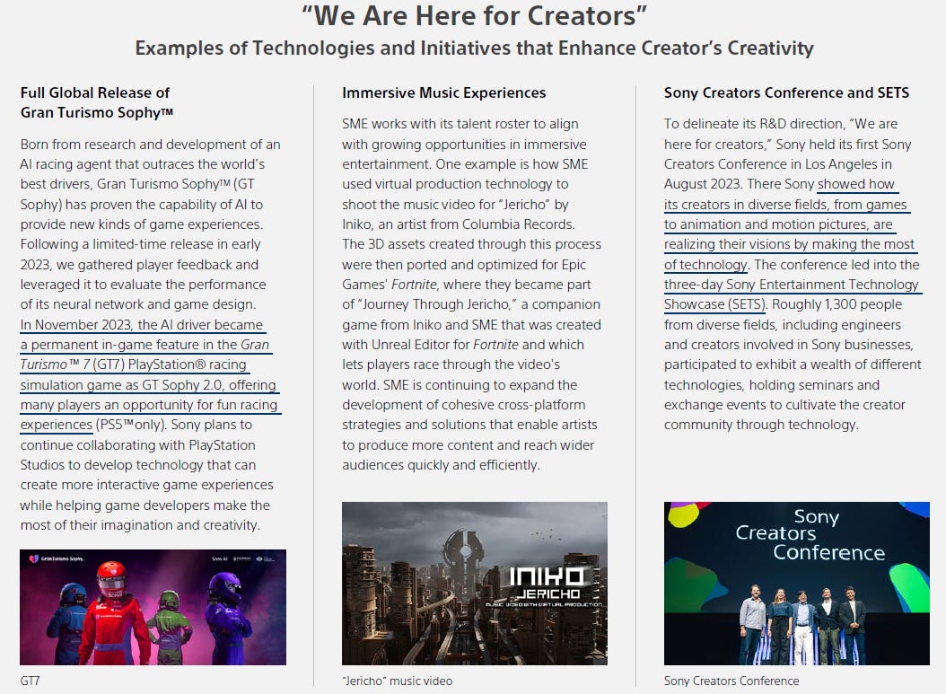Image resolution: width=946 pixels, height=694 pixels.
Task: Click the line "SME works with its talent roster to align"
Action: coord(460,124)
